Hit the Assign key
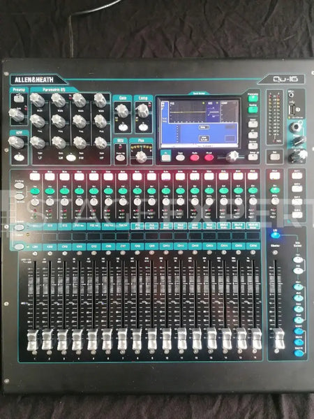Viewport: 314px width, 419px height. pos(19,197)
